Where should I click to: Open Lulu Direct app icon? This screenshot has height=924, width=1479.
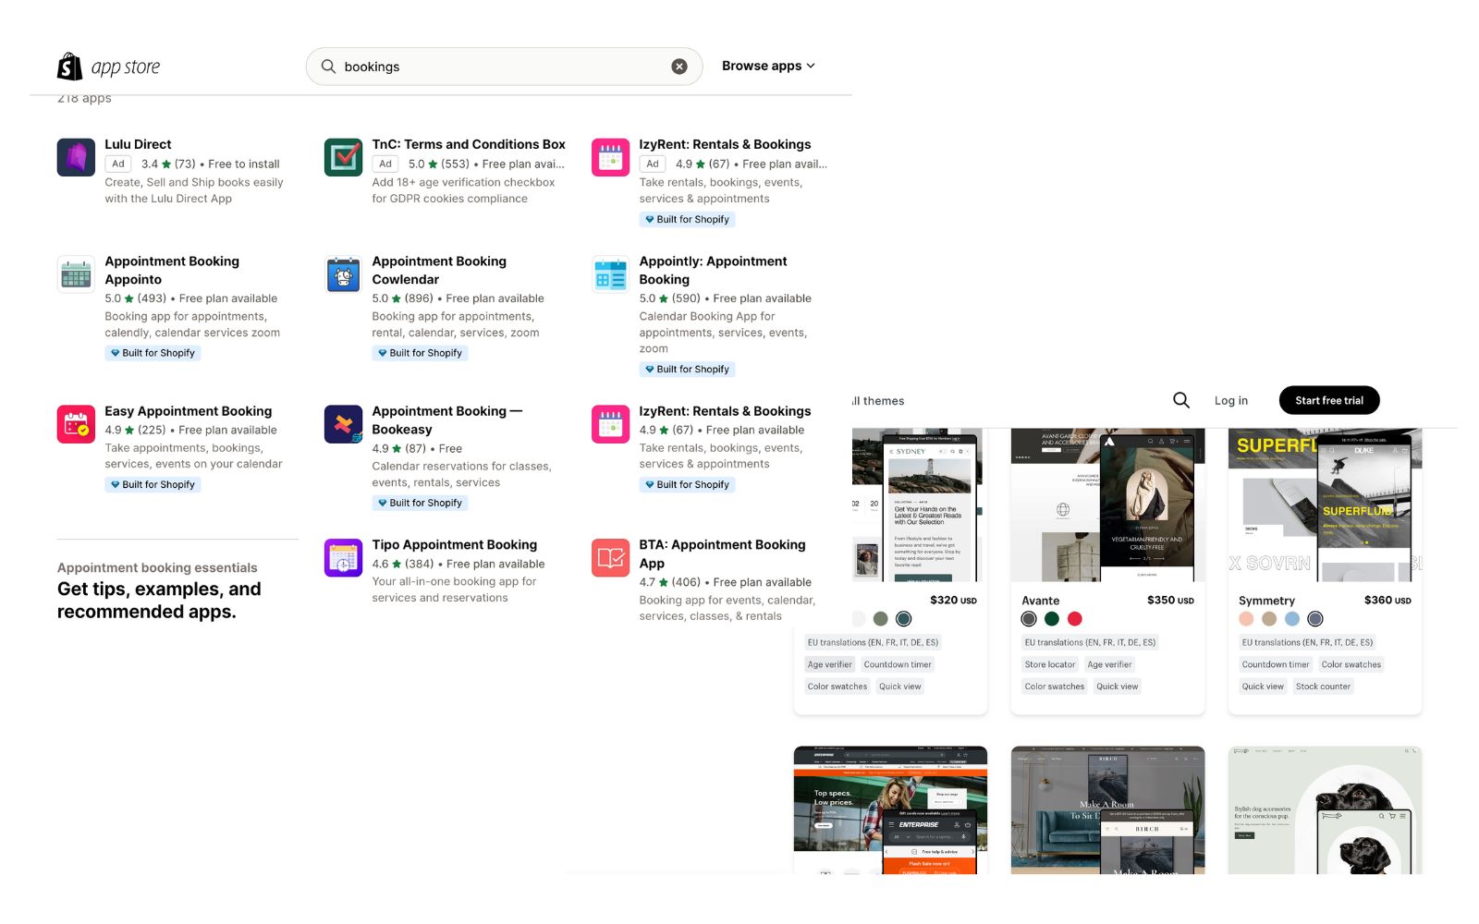point(76,157)
